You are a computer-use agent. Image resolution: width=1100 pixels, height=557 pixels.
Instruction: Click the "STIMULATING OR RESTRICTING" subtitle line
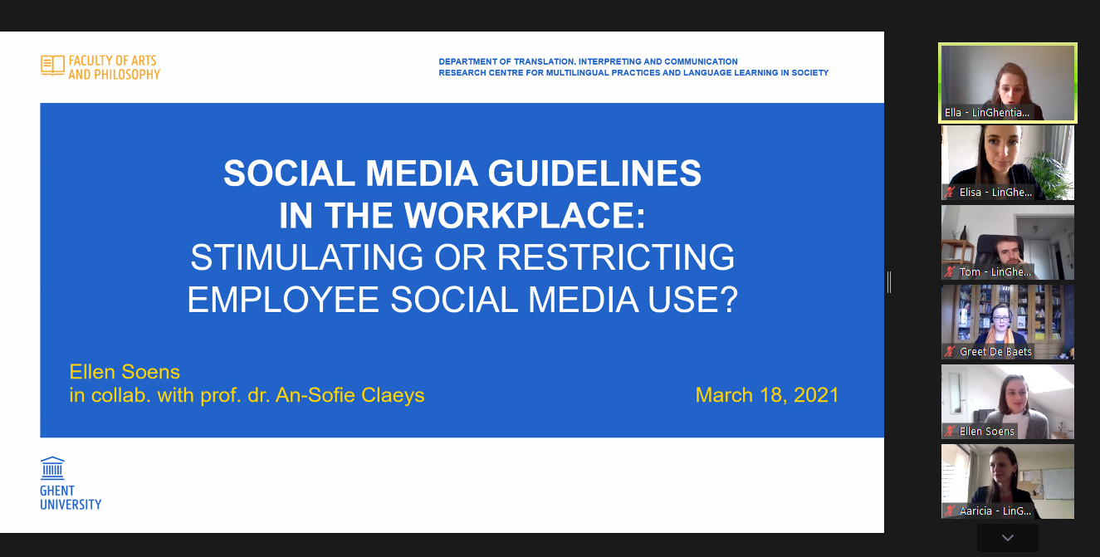point(462,257)
